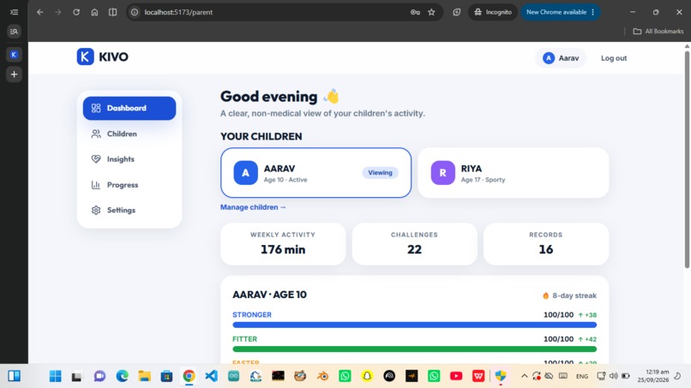Click the tab search icon in side strip
The width and height of the screenshot is (691, 388).
coord(14,32)
